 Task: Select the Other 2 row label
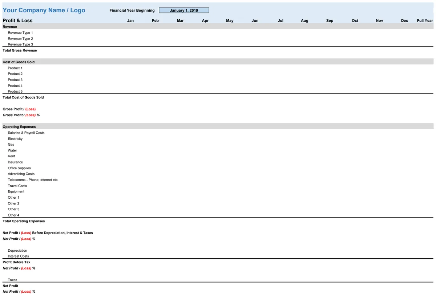pos(13,203)
